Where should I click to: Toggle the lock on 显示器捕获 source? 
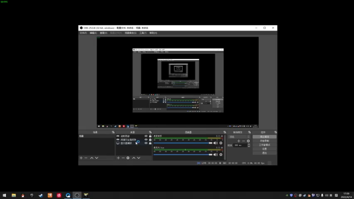coord(150,143)
